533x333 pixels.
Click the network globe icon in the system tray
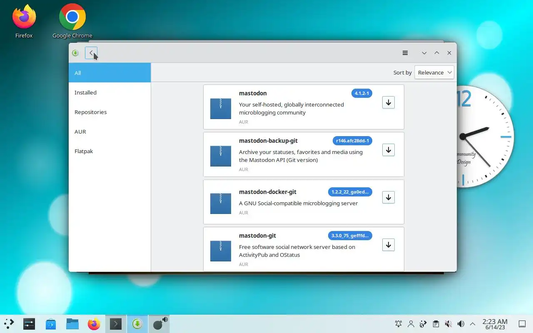pyautogui.click(x=423, y=324)
